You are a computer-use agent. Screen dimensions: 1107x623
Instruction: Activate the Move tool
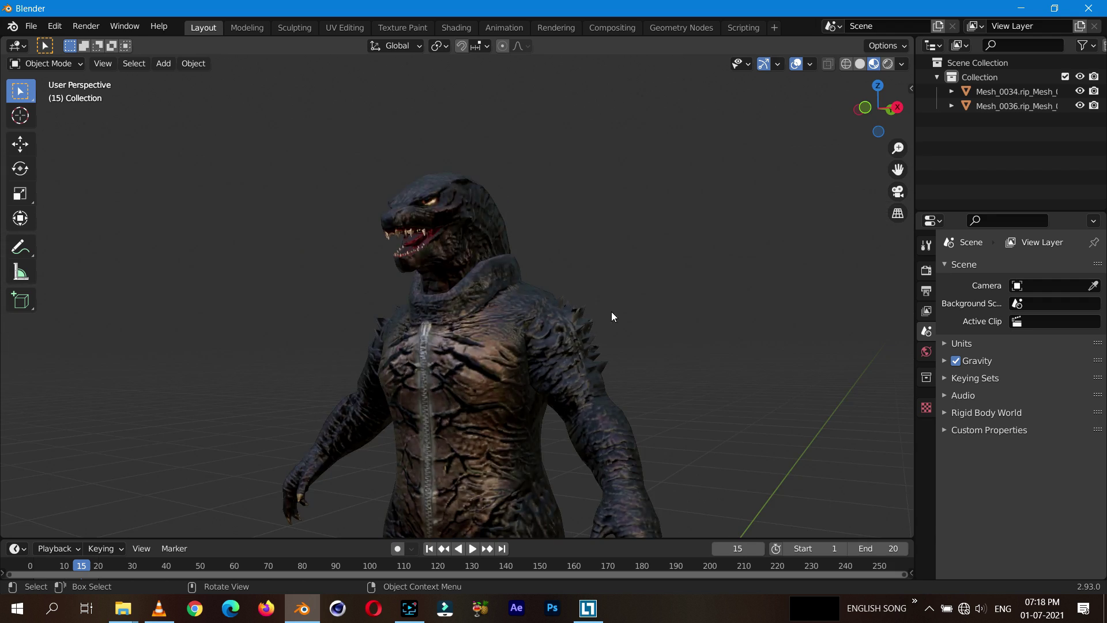click(x=20, y=144)
